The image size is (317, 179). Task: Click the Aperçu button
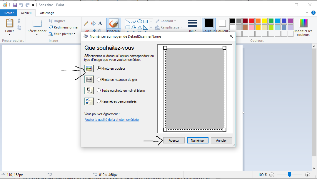click(x=174, y=140)
